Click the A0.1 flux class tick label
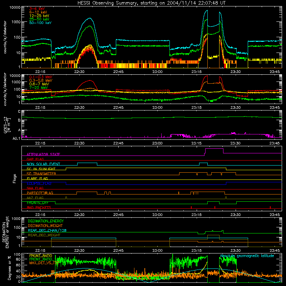This screenshot has width=286, height=286. (16, 139)
